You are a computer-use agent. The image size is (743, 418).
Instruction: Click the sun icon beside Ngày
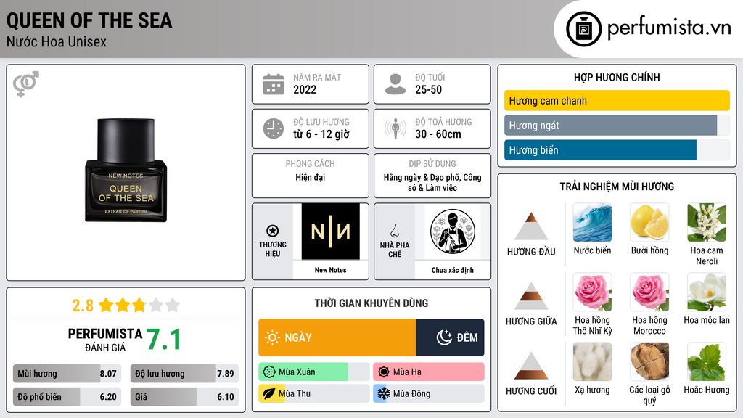coord(272,337)
